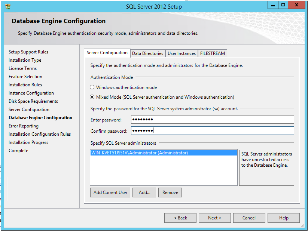This screenshot has height=231, width=308.
Task: Click the SQL Server Setup title bar icon
Action: tap(8, 6)
